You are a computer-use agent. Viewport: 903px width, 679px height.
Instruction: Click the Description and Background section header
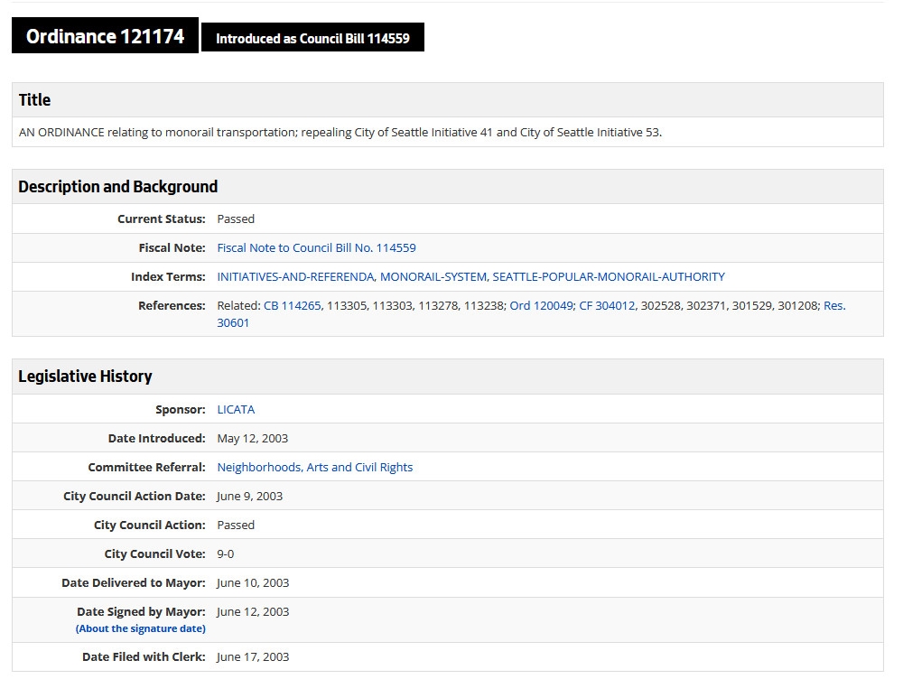[118, 186]
